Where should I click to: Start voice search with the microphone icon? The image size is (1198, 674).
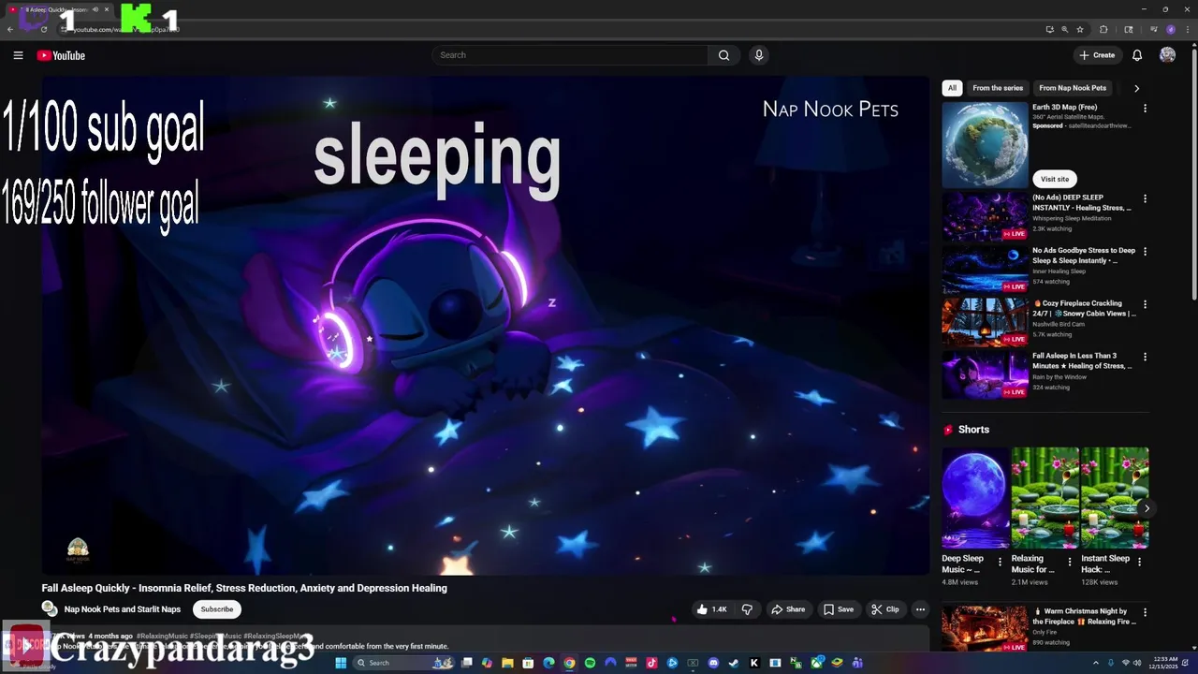[759, 55]
